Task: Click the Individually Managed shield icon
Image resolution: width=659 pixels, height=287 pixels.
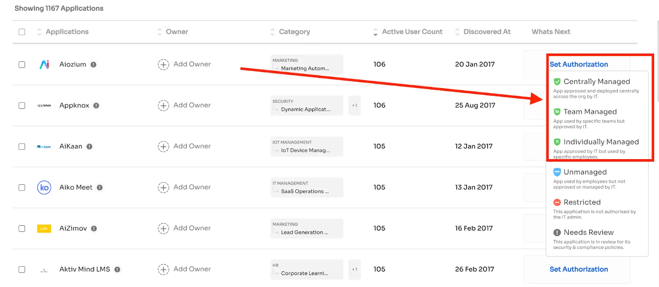Action: pyautogui.click(x=557, y=142)
